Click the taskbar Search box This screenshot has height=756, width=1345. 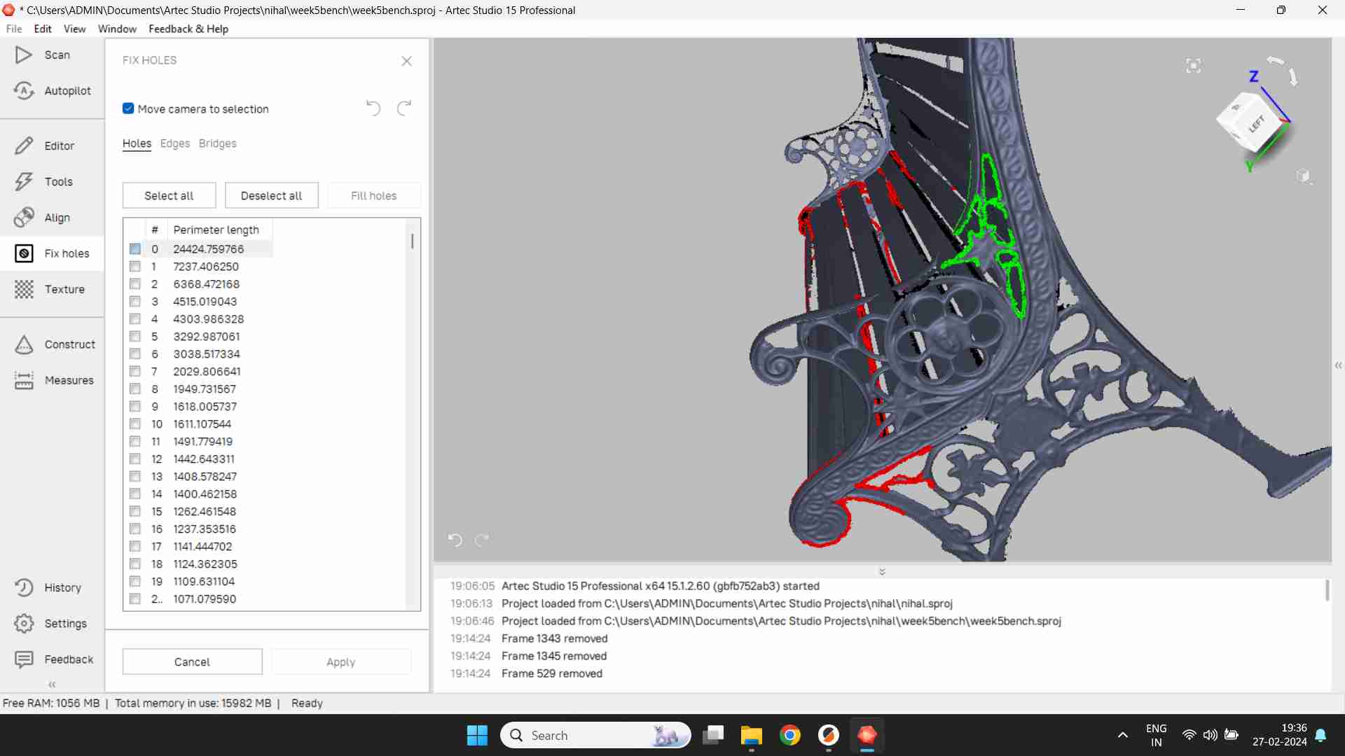point(595,735)
